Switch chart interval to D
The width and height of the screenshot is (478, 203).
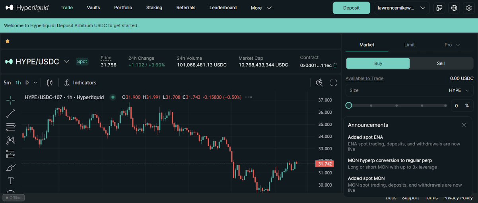[27, 83]
